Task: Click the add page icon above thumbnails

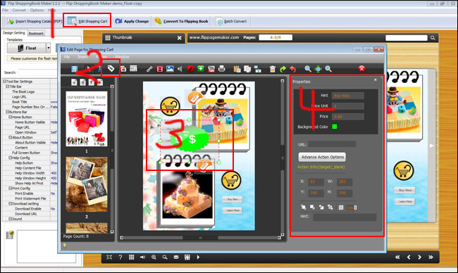Action: coord(74,82)
